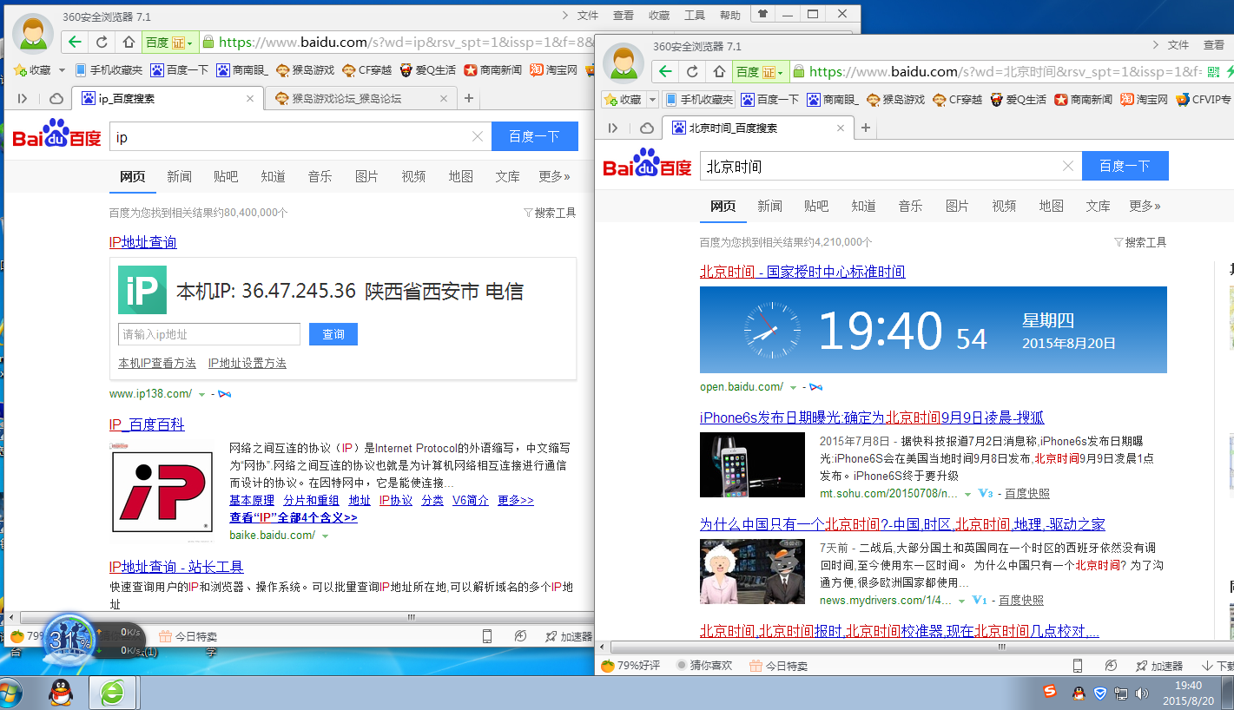Open a new tab beside 北京时间 tab
The width and height of the screenshot is (1234, 710).
tap(865, 128)
